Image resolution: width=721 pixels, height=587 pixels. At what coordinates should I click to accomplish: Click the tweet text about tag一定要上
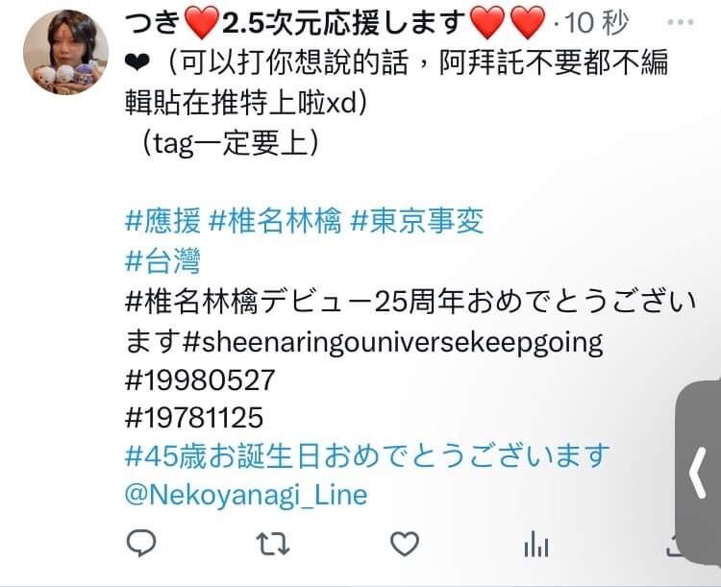(230, 143)
